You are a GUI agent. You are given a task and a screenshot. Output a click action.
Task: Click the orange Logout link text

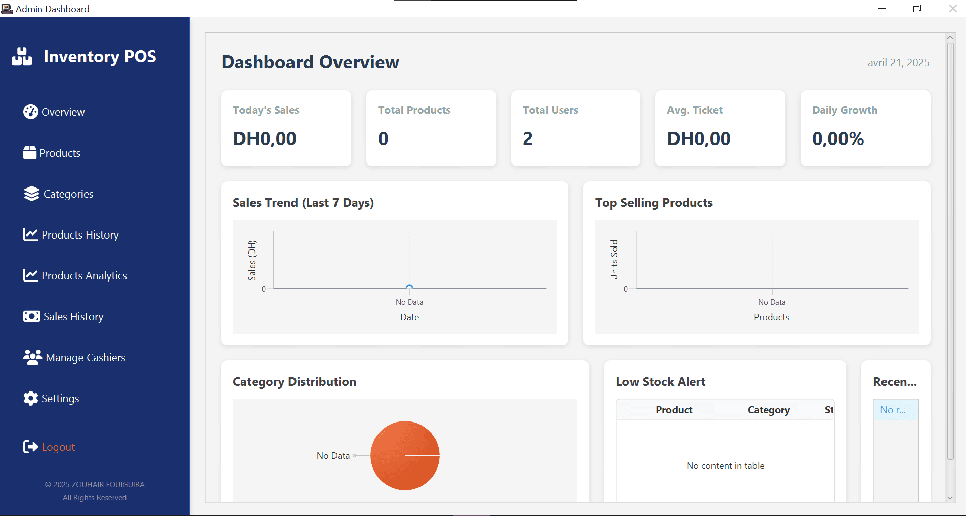pos(58,447)
